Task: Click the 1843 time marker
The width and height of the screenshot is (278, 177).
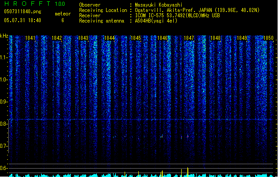Action: tap(83, 38)
